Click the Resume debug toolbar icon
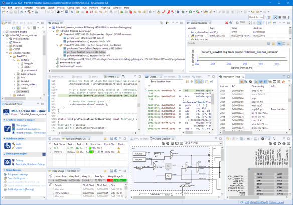The image size is (293, 205). (x=78, y=12)
